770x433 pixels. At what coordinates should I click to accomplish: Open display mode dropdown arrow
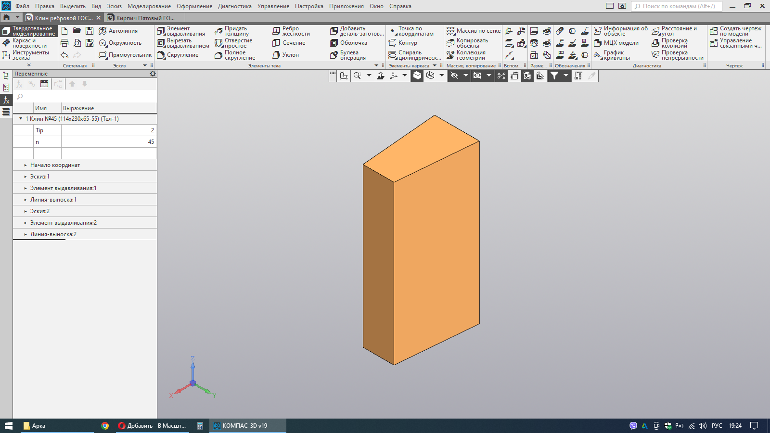(x=442, y=76)
